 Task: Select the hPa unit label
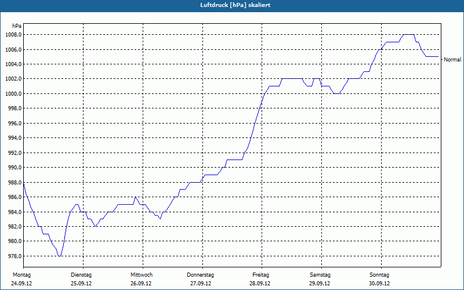tap(17, 26)
